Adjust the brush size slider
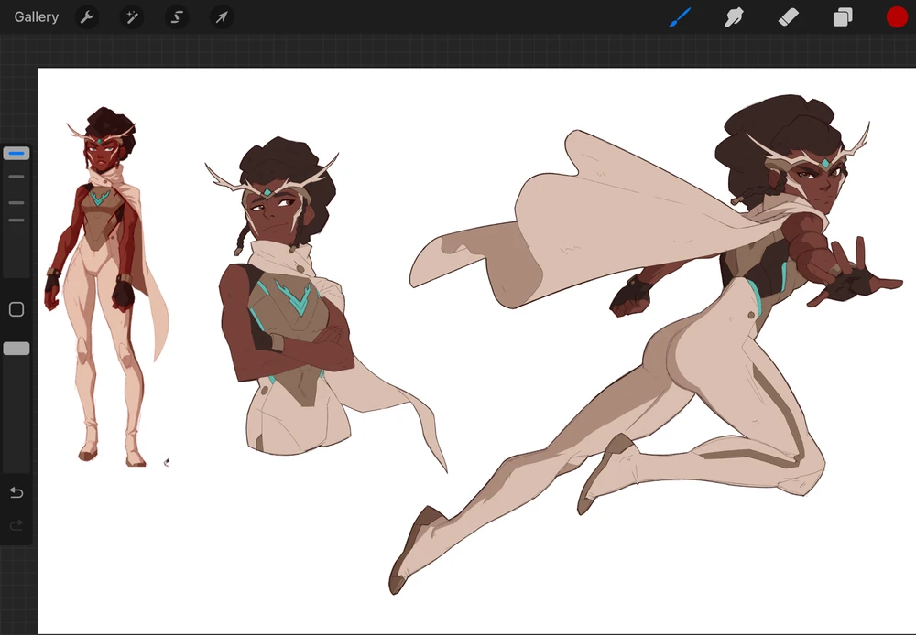This screenshot has height=635, width=916. pos(15,152)
